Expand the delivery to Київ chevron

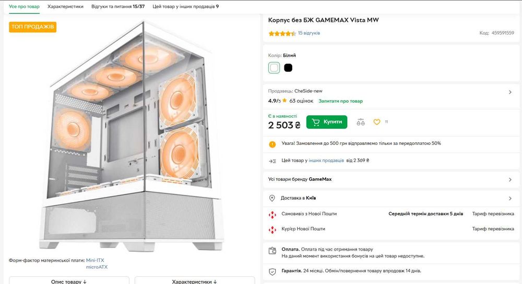tap(510, 199)
